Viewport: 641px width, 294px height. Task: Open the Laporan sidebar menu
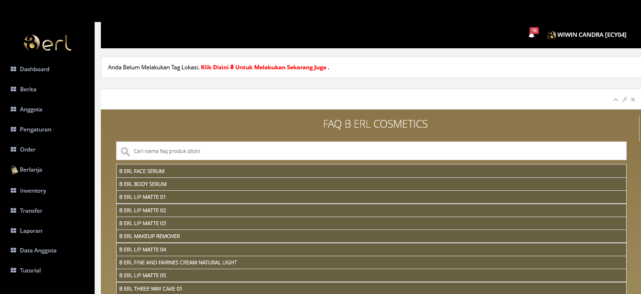point(31,231)
